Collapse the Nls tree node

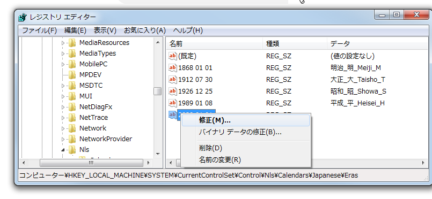click(63, 150)
